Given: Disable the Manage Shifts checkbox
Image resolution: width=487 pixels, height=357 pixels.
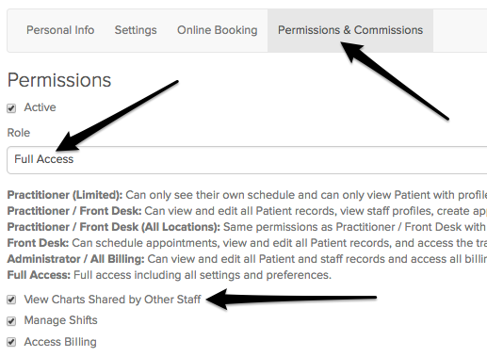Looking at the screenshot, I should tap(11, 321).
